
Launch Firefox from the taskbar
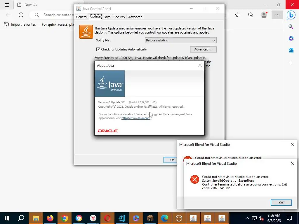(50, 218)
